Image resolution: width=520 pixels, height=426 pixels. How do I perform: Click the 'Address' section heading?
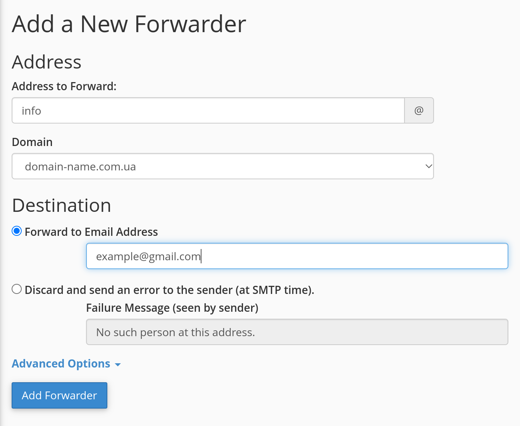[46, 62]
